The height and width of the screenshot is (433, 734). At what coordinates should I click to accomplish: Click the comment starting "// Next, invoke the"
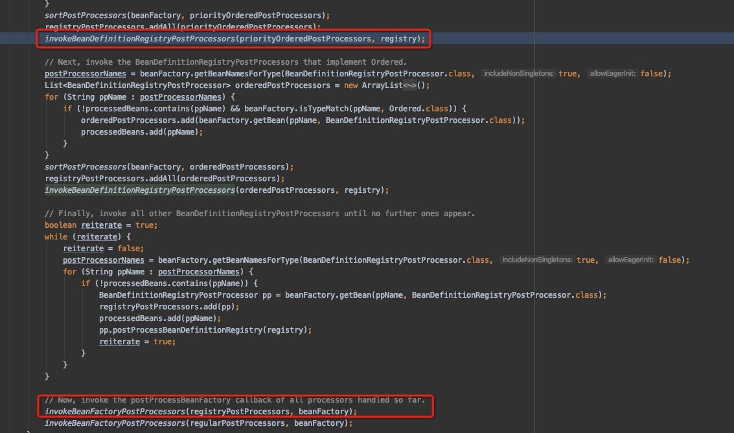225,62
